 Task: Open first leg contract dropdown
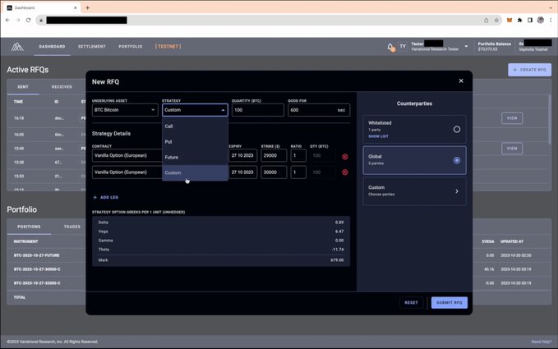(127, 155)
